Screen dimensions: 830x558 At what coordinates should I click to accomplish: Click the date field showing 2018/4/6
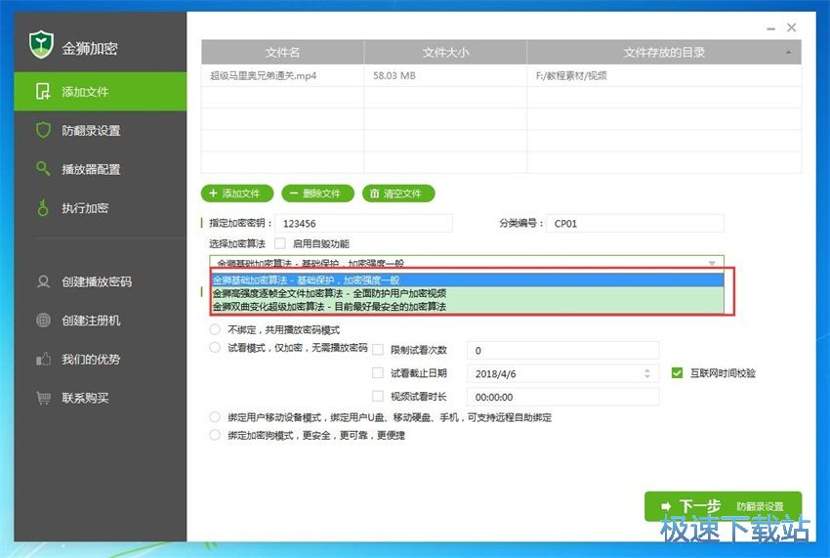click(x=563, y=373)
